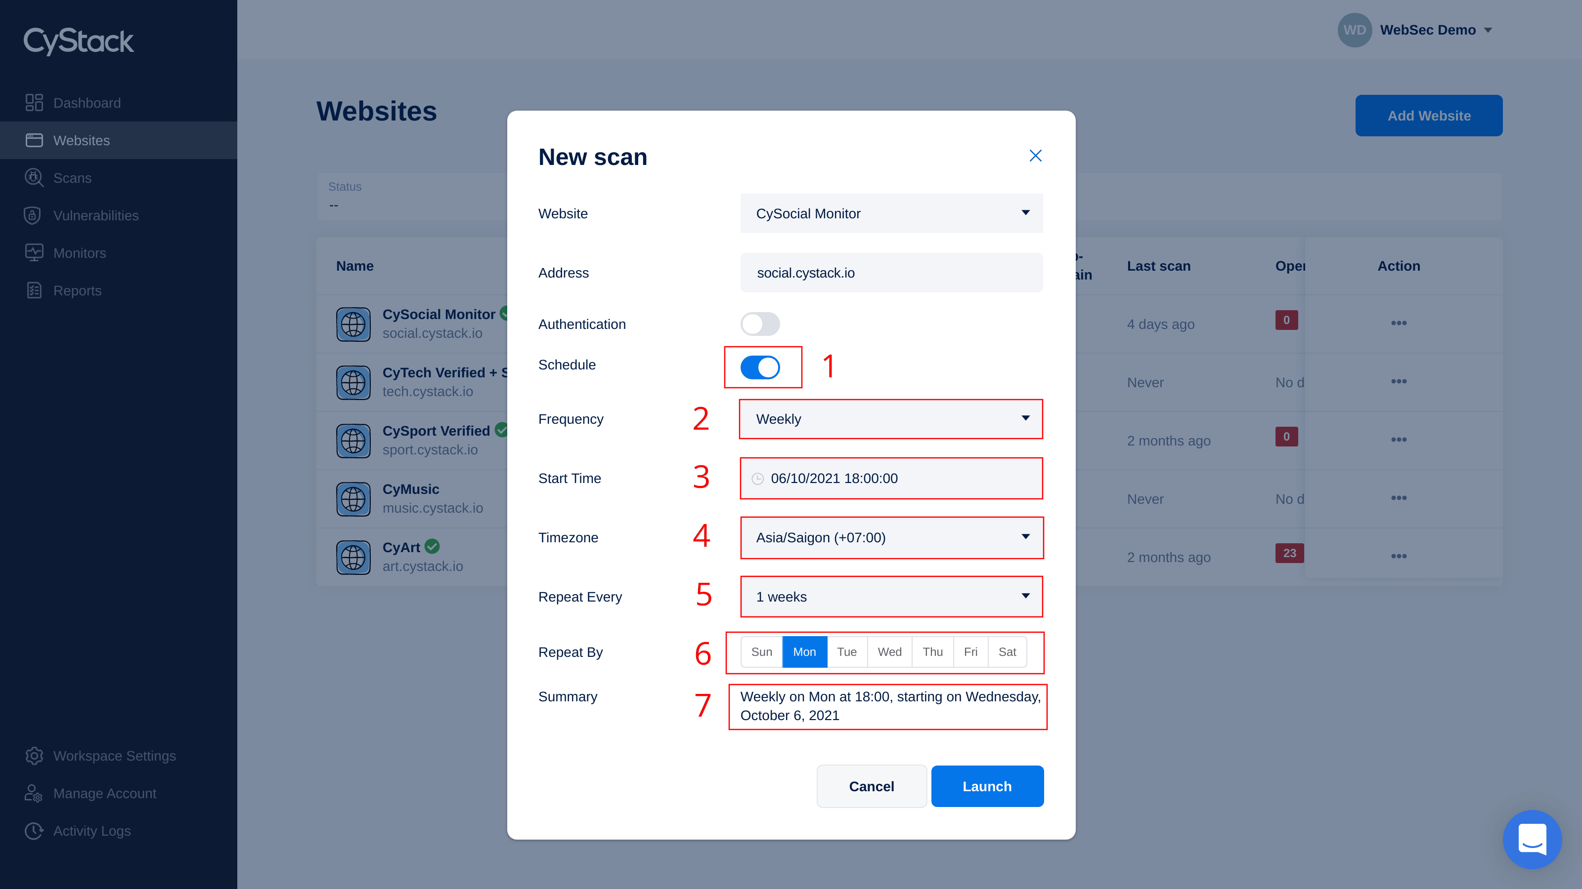Select Sun in Repeat By
The image size is (1582, 889).
(761, 651)
